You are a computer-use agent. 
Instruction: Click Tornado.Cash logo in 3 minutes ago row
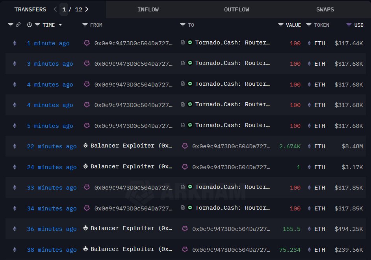click(190, 63)
